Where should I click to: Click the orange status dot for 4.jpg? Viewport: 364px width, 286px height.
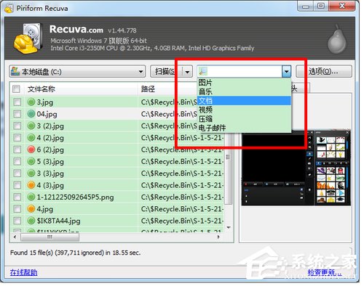[31, 209]
